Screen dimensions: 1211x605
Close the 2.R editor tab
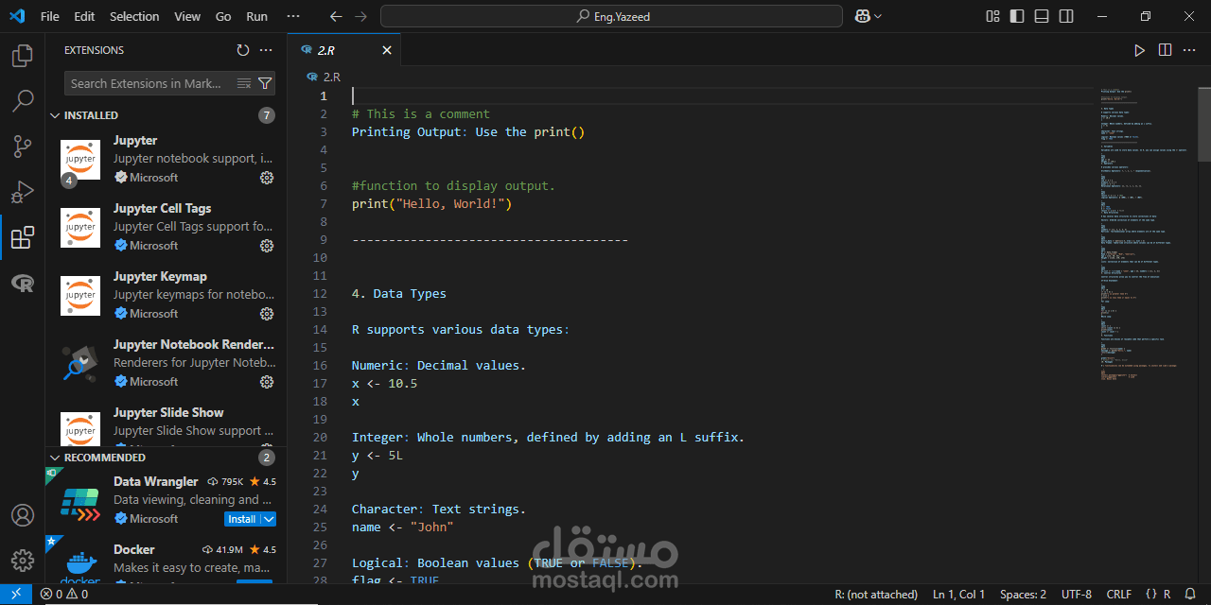pos(386,50)
